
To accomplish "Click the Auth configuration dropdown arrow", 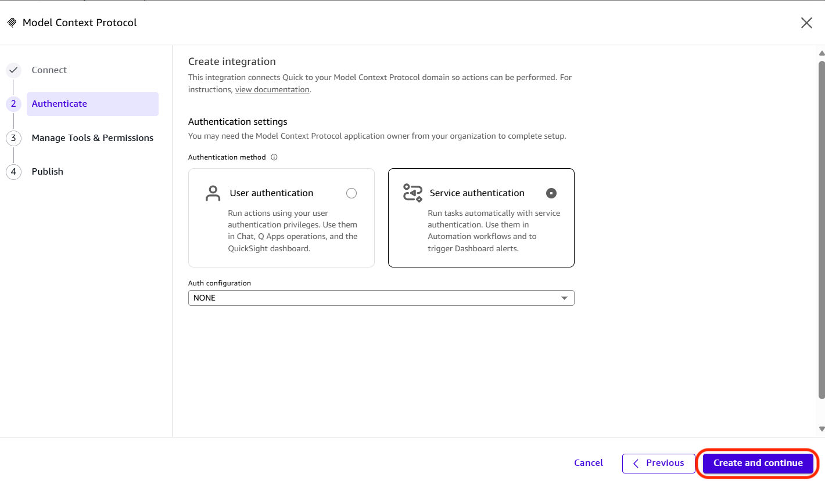I will tap(564, 298).
